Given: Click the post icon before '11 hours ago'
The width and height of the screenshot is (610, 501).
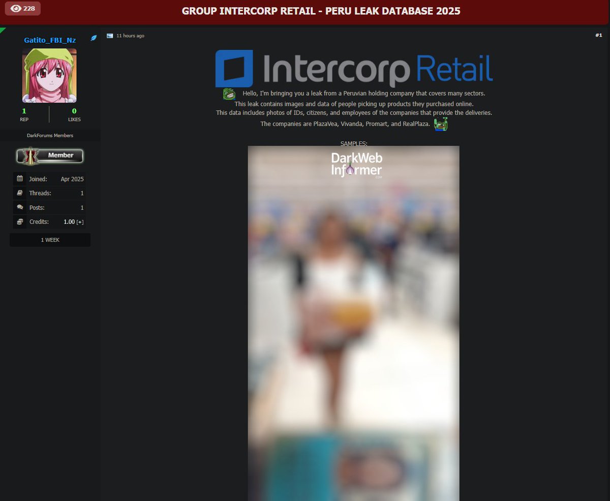Looking at the screenshot, I should click(110, 36).
